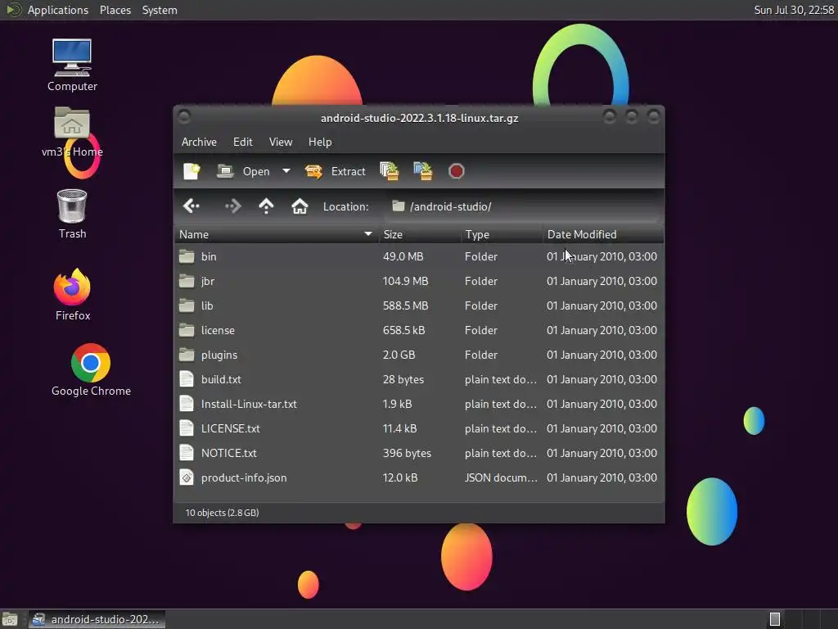Click the build.txt file icon
The width and height of the screenshot is (838, 629).
tap(187, 379)
